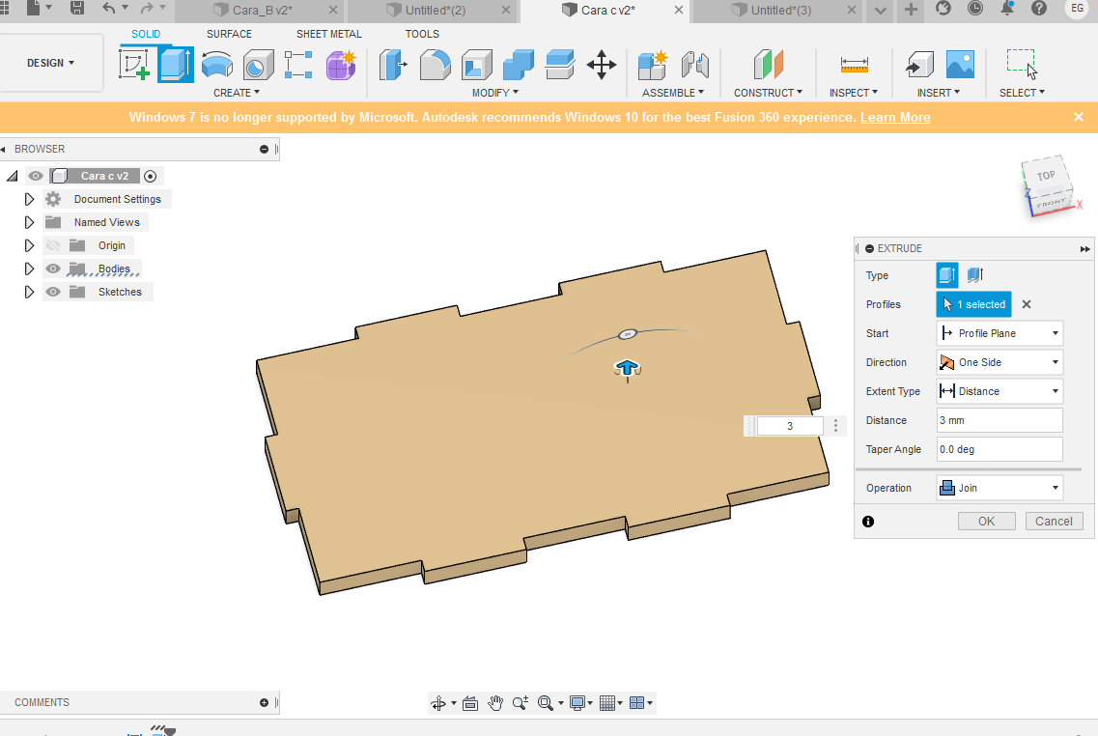Viewport: 1098px width, 736px height.
Task: Click the Create Sketch tool icon
Action: (134, 65)
